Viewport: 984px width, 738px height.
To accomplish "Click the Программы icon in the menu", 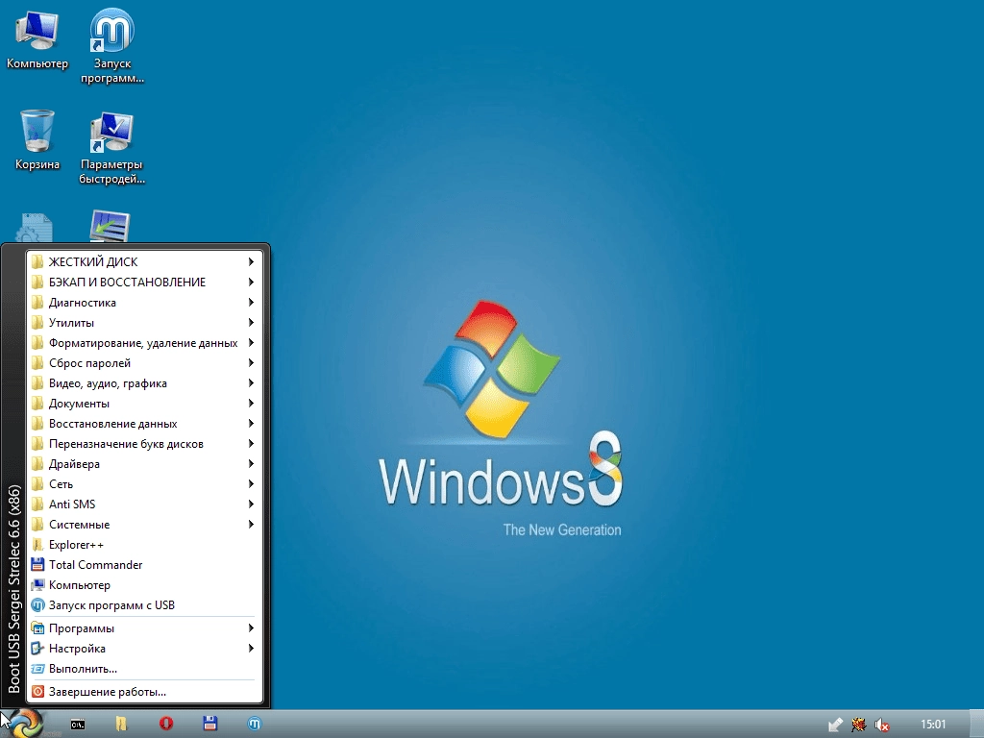I will click(37, 627).
